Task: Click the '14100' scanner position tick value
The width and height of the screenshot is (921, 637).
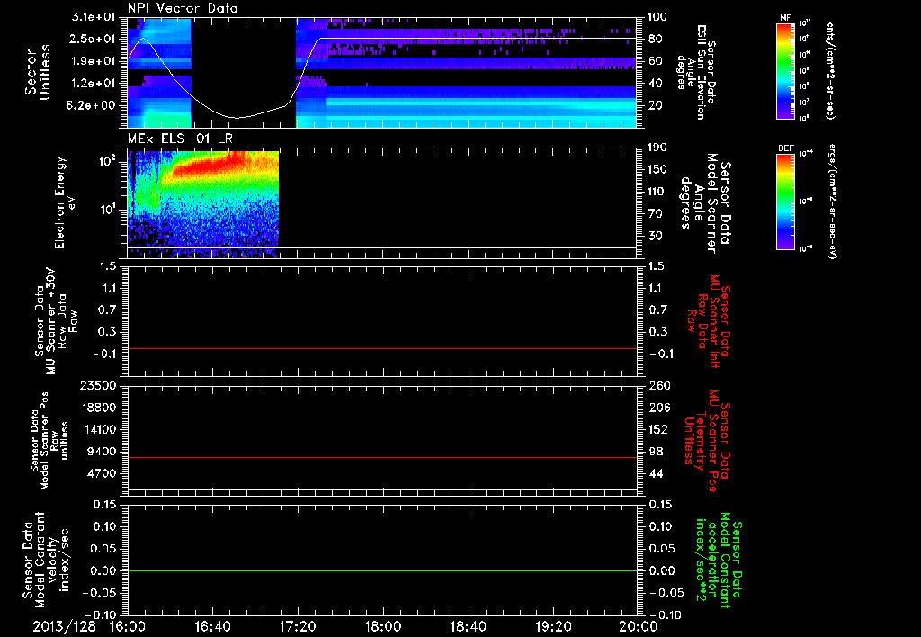Action: [x=98, y=429]
